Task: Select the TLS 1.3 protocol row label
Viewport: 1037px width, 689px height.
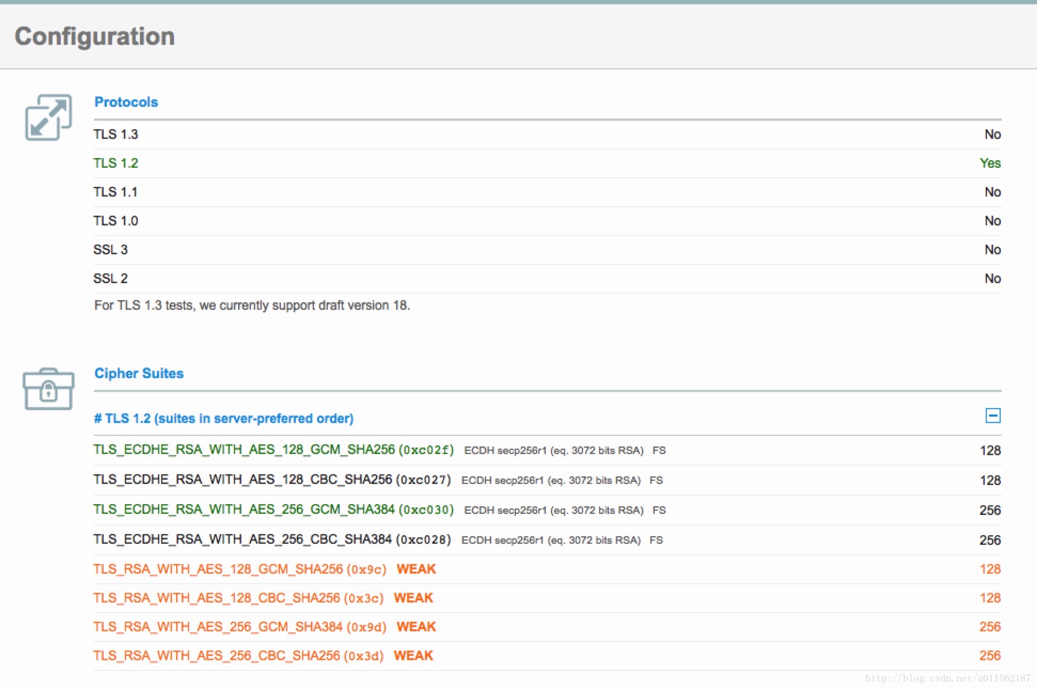Action: pos(115,134)
